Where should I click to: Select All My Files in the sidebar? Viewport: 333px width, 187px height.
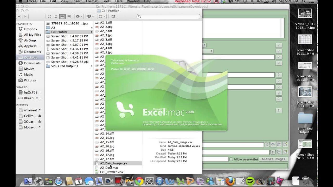33,35
